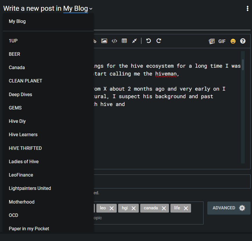Toggle the editor fullscreen collapse icon
The image size is (252, 241).
click(134, 41)
